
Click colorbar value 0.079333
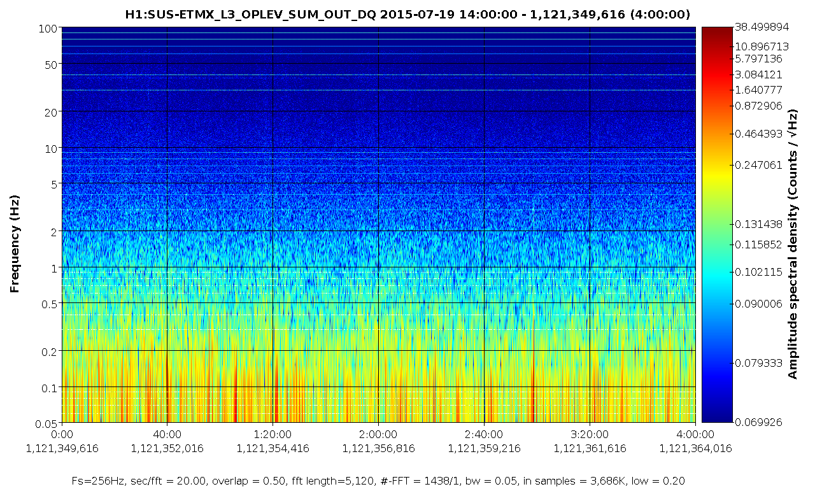coord(758,364)
